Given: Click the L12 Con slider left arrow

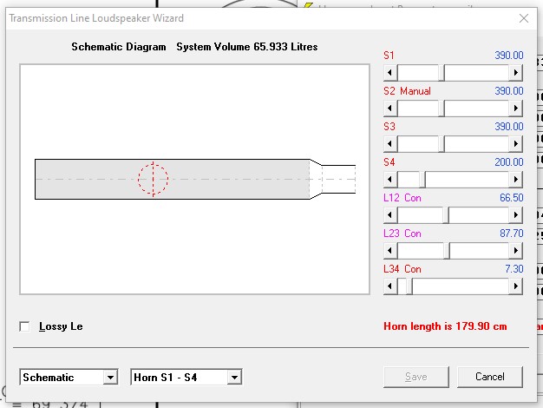Looking at the screenshot, I should 390,215.
